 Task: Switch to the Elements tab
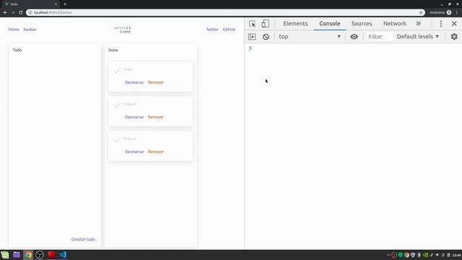pos(295,24)
